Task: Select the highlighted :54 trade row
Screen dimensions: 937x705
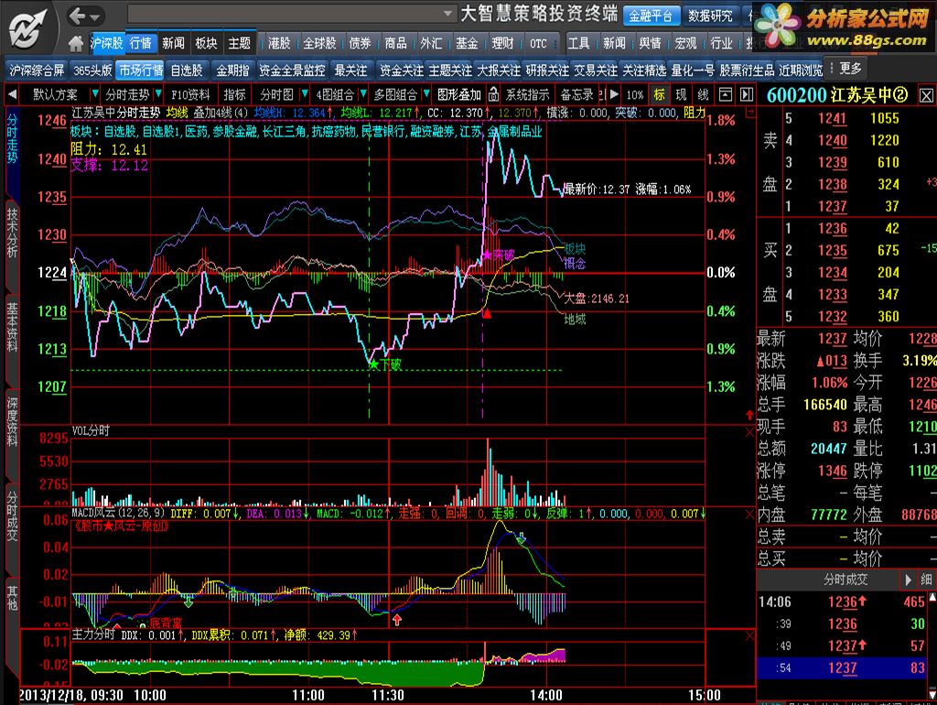Action: (x=842, y=668)
